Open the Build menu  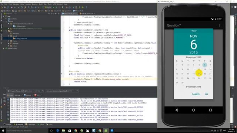(x=41, y=4)
